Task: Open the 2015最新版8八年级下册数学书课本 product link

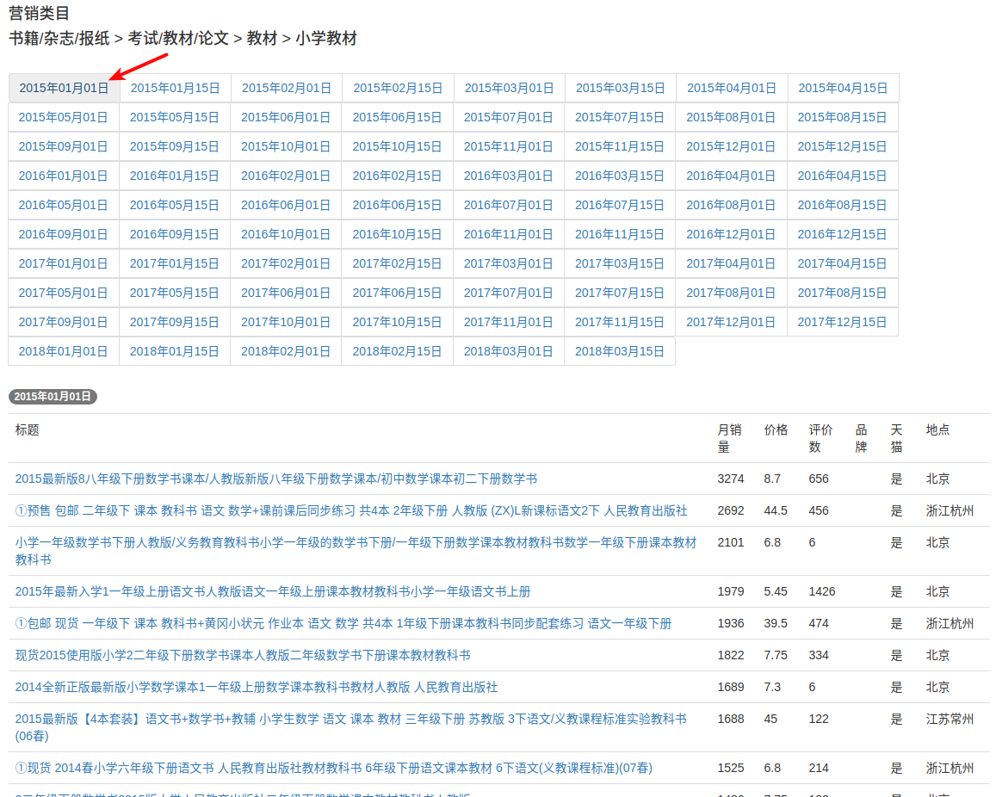Action: pos(275,479)
